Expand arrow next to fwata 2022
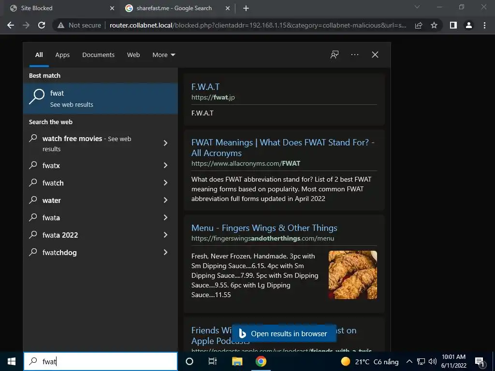The height and width of the screenshot is (371, 495). click(x=165, y=235)
